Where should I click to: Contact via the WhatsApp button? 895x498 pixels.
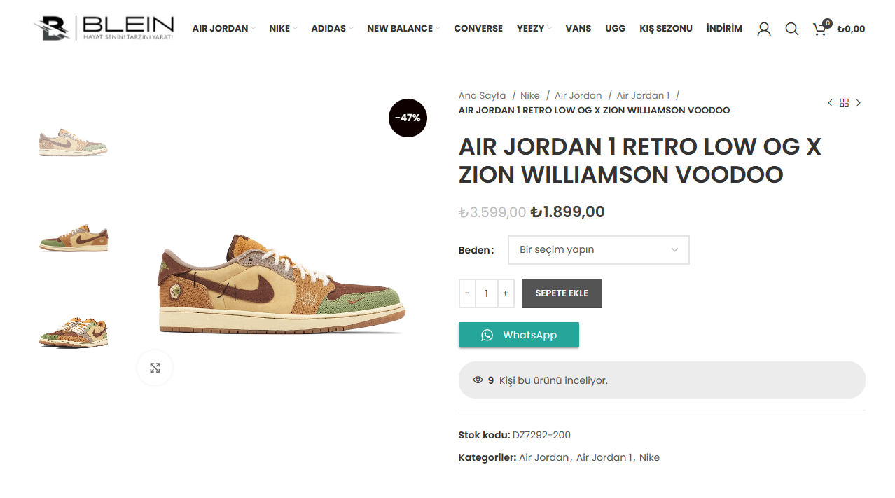519,335
